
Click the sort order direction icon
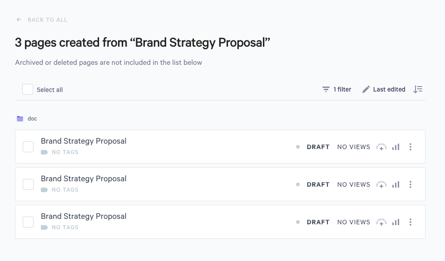pyautogui.click(x=418, y=89)
